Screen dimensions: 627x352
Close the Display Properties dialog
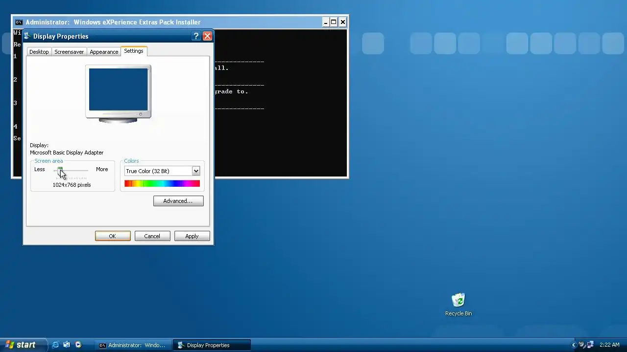pos(207,36)
